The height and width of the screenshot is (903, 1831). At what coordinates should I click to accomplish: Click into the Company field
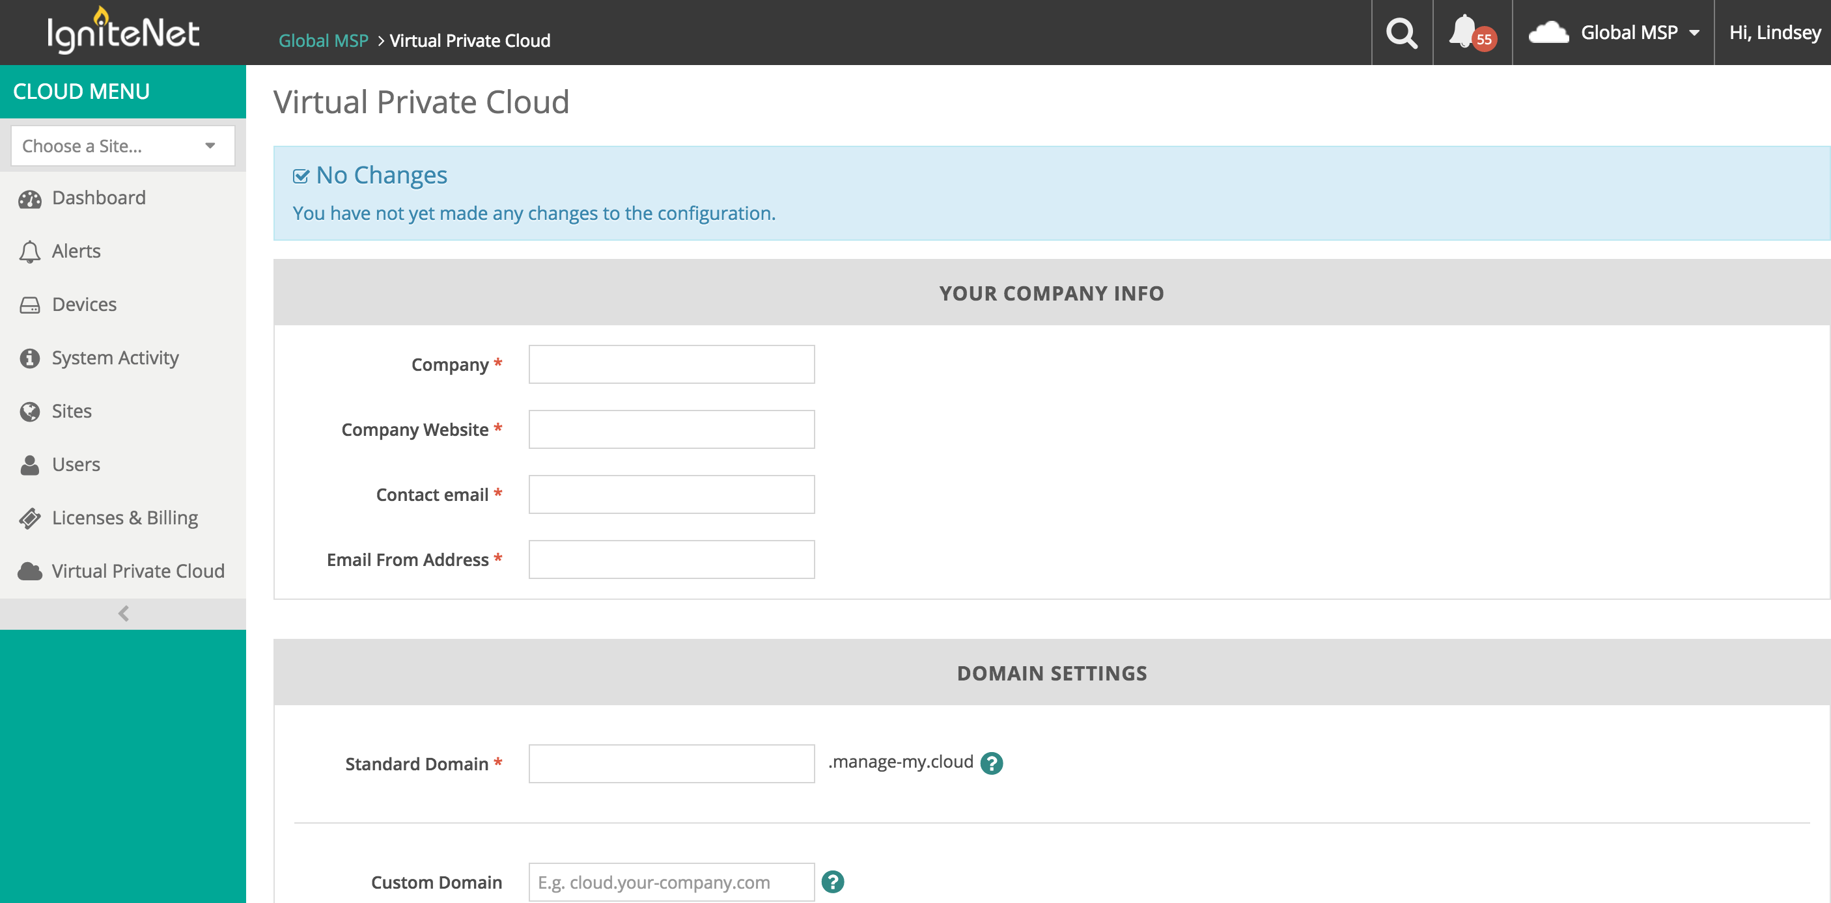click(672, 364)
